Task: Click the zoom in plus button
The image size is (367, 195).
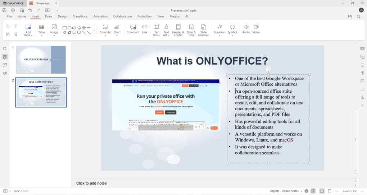Action: click(362, 191)
